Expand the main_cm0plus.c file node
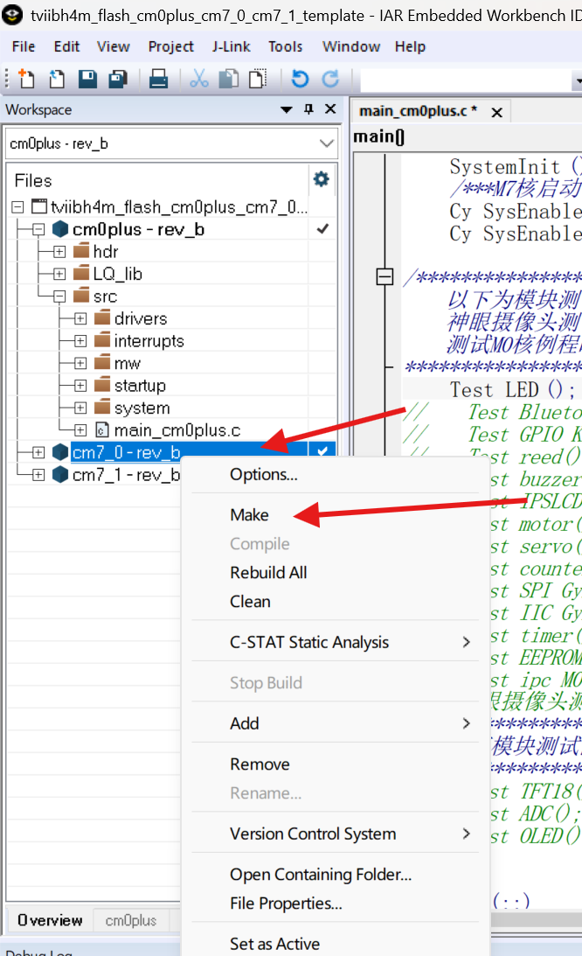582x956 pixels. coord(80,429)
